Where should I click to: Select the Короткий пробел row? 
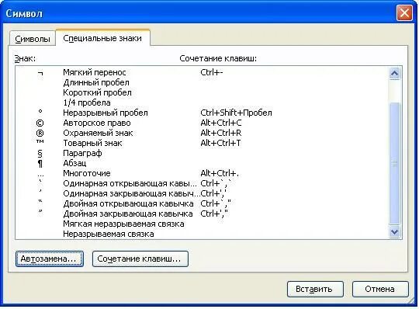(202, 92)
